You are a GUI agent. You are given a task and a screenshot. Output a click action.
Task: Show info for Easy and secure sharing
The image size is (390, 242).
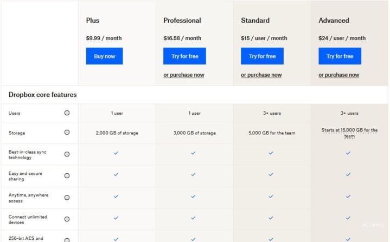tap(67, 175)
